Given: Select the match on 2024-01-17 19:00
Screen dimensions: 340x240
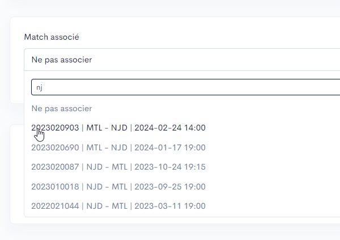Looking at the screenshot, I should coord(170,148).
